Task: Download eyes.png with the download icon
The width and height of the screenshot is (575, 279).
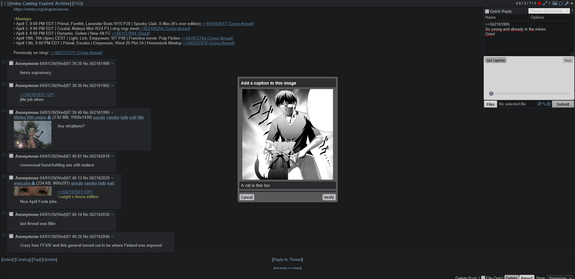Action: click(33, 183)
